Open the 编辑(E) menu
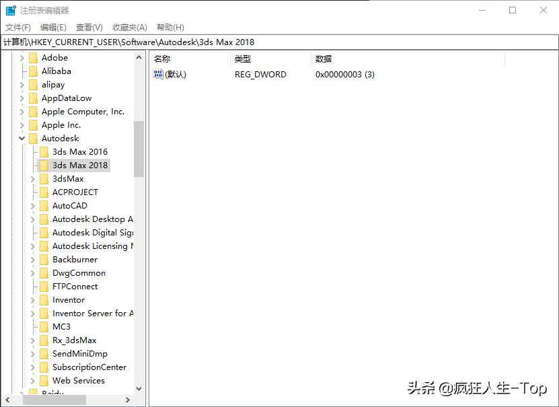This screenshot has height=407, width=559. pos(50,27)
